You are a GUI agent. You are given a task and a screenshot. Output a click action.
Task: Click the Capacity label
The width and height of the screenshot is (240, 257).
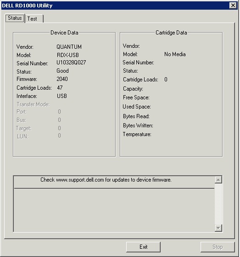(x=133, y=89)
